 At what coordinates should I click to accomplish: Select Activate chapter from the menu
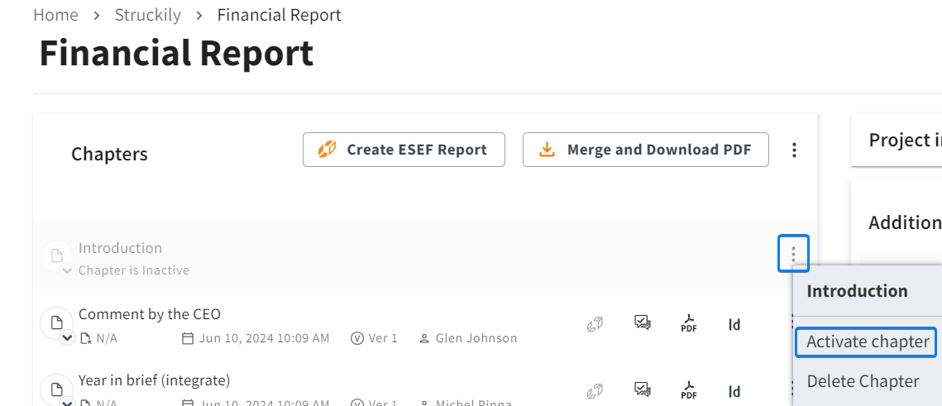tap(868, 342)
